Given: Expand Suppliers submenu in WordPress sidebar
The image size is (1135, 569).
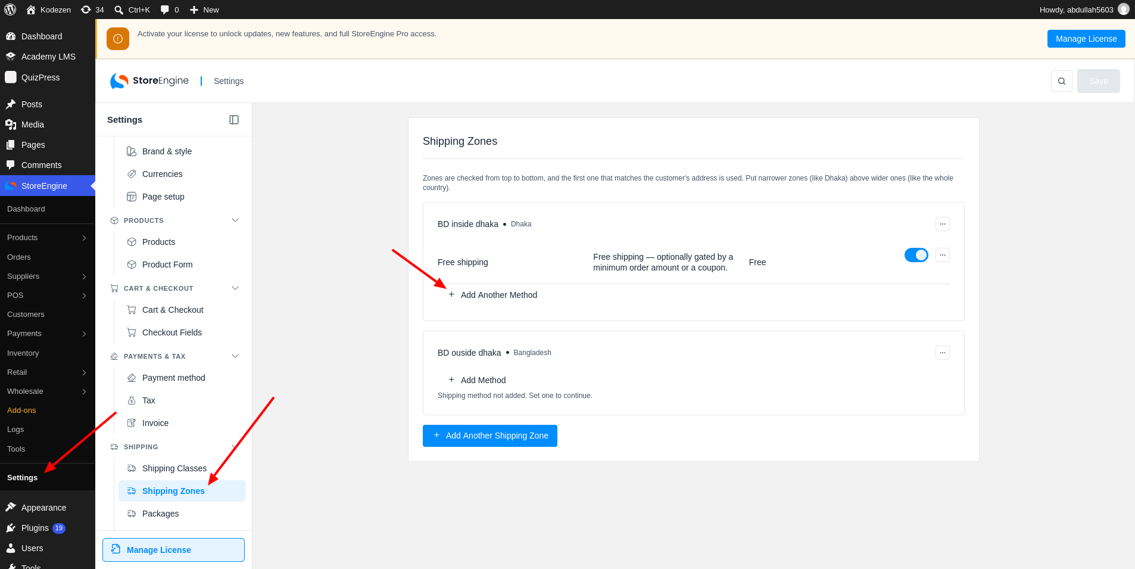Looking at the screenshot, I should (x=84, y=276).
